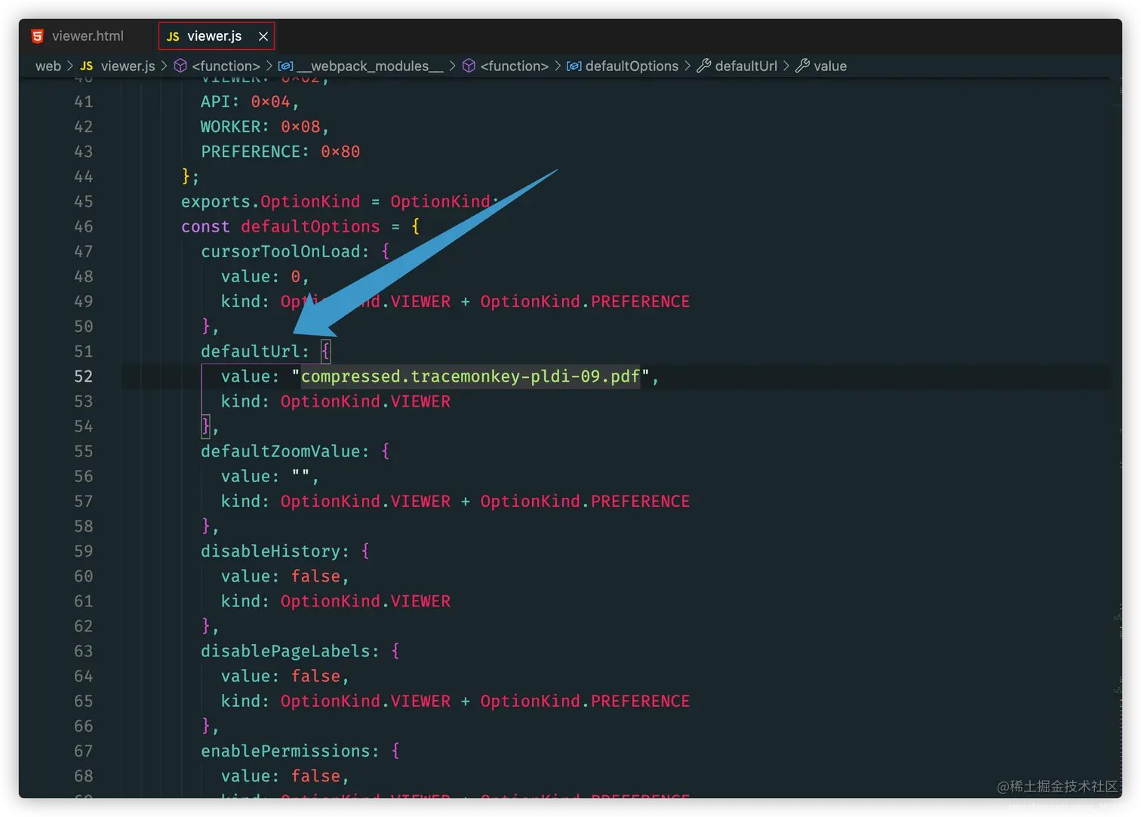Click the defaultUrl property name
The image size is (1141, 817).
(250, 352)
